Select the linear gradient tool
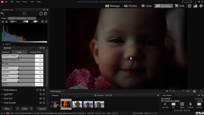204x115 pixels. [24, 21]
